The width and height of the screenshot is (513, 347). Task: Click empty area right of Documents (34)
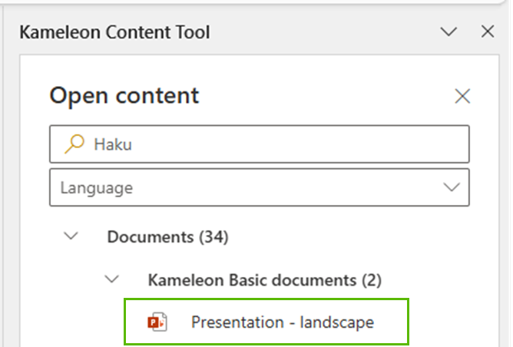tap(346, 237)
